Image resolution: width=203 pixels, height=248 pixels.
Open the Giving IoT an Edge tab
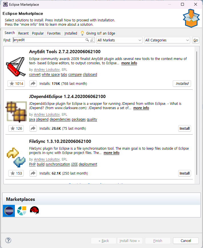(98, 33)
